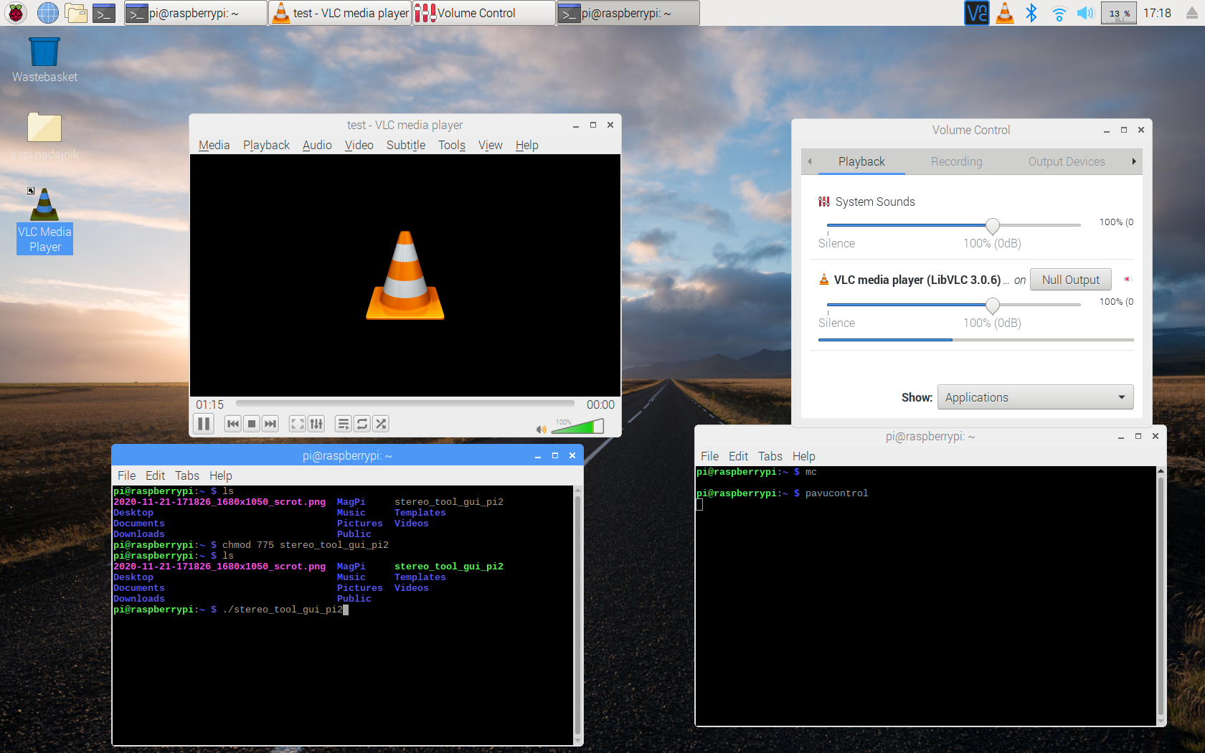Switch to test - VLC media player taskbar entry
This screenshot has height=753, width=1205.
tap(340, 13)
